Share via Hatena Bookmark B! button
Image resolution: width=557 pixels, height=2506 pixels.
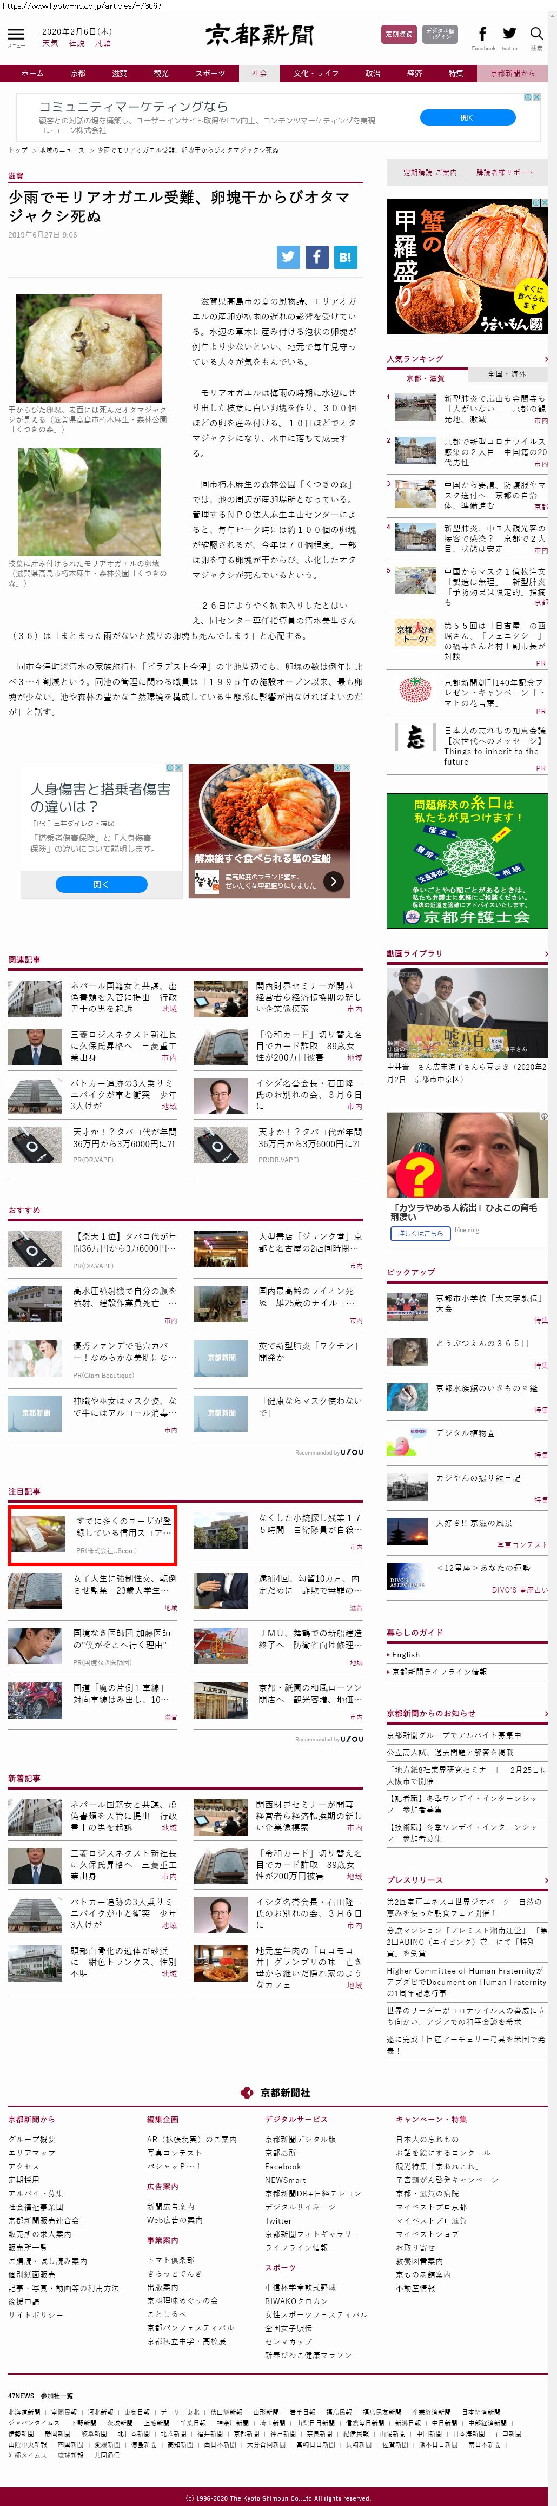345,257
